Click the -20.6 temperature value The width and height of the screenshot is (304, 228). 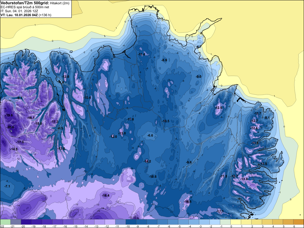10,127
